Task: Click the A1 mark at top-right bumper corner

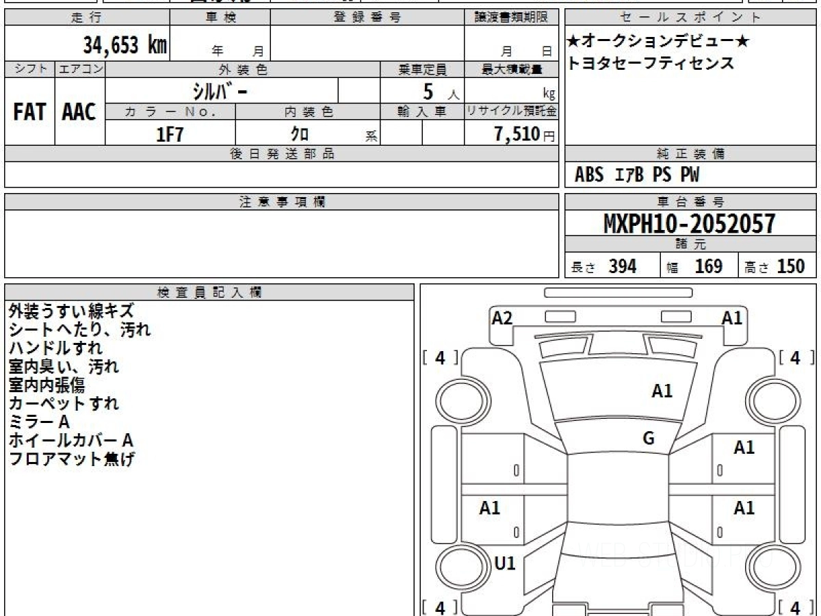Action: point(732,318)
